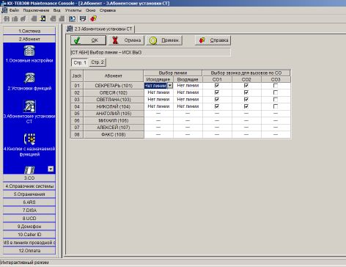Select Исходящие cell for СВЕТЛАНА (103)

(x=158, y=100)
